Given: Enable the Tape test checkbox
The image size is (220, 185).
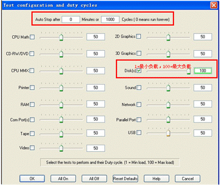Looking at the screenshot, I should tap(32, 134).
